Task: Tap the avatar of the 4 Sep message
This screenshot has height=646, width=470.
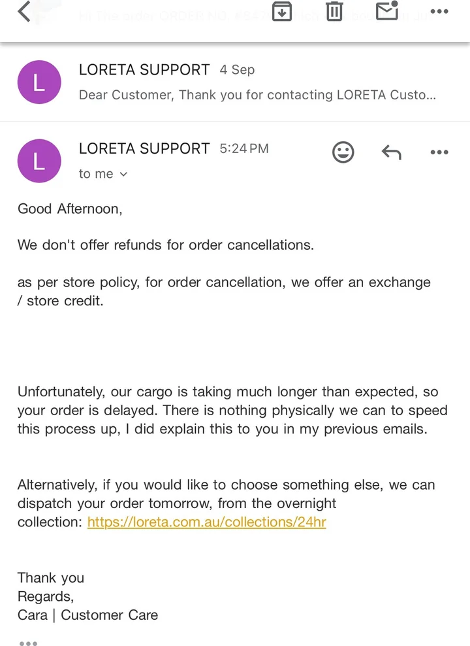Action: (39, 82)
